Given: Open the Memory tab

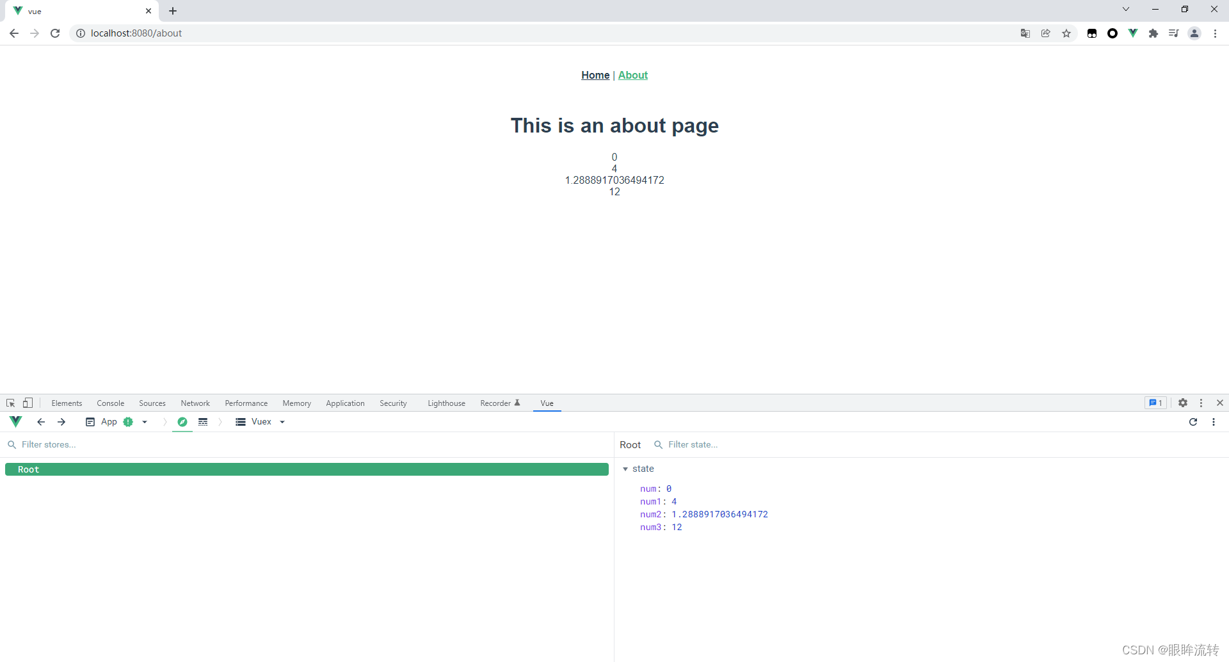Looking at the screenshot, I should coord(297,403).
